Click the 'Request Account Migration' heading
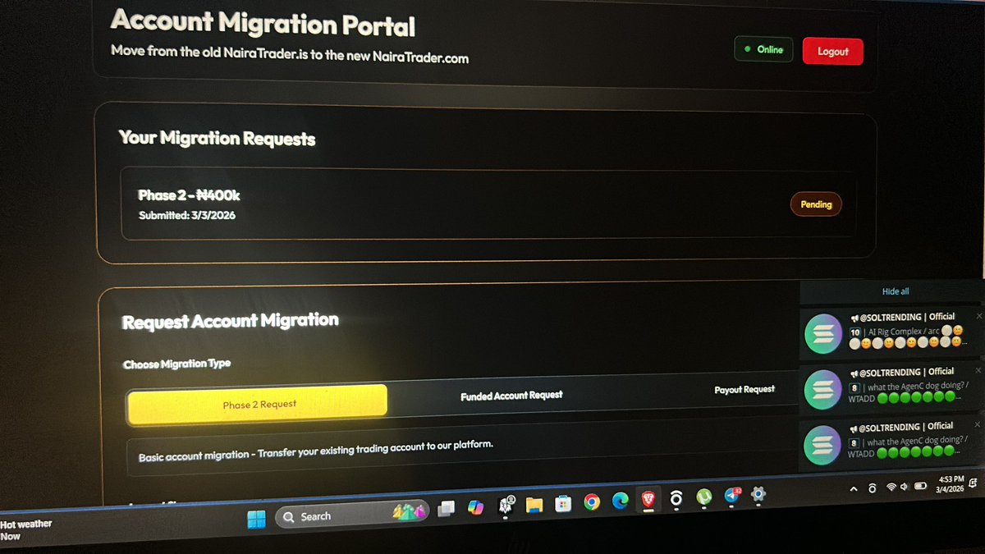The height and width of the screenshot is (554, 985). pyautogui.click(x=230, y=321)
